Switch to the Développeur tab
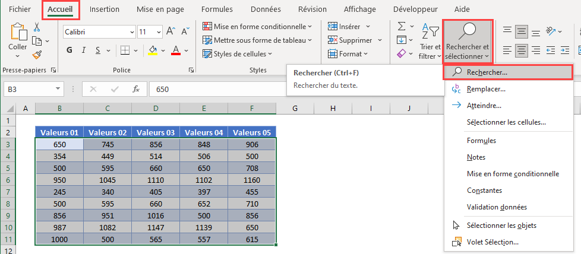Viewport: 581px width, 254px height. coord(415,9)
